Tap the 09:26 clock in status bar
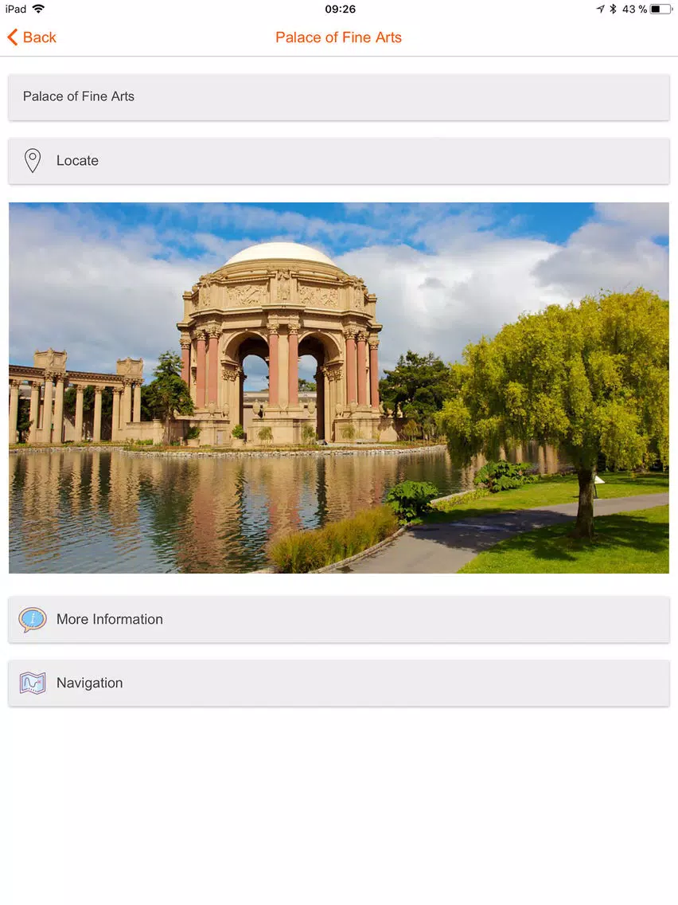 click(340, 9)
